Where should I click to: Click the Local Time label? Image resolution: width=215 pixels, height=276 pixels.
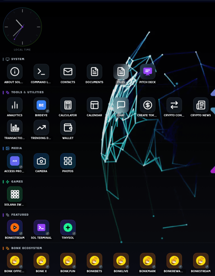tap(22, 50)
